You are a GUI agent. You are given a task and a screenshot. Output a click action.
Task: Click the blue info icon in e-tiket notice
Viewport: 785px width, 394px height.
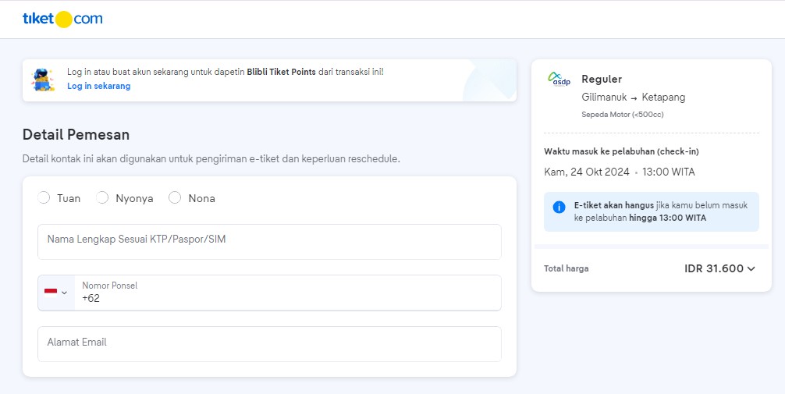[559, 207]
